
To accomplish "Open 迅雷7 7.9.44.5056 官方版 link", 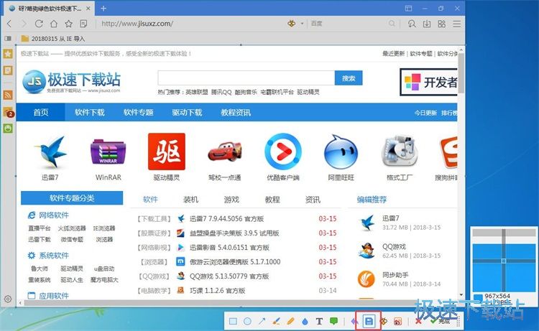I will (226, 219).
